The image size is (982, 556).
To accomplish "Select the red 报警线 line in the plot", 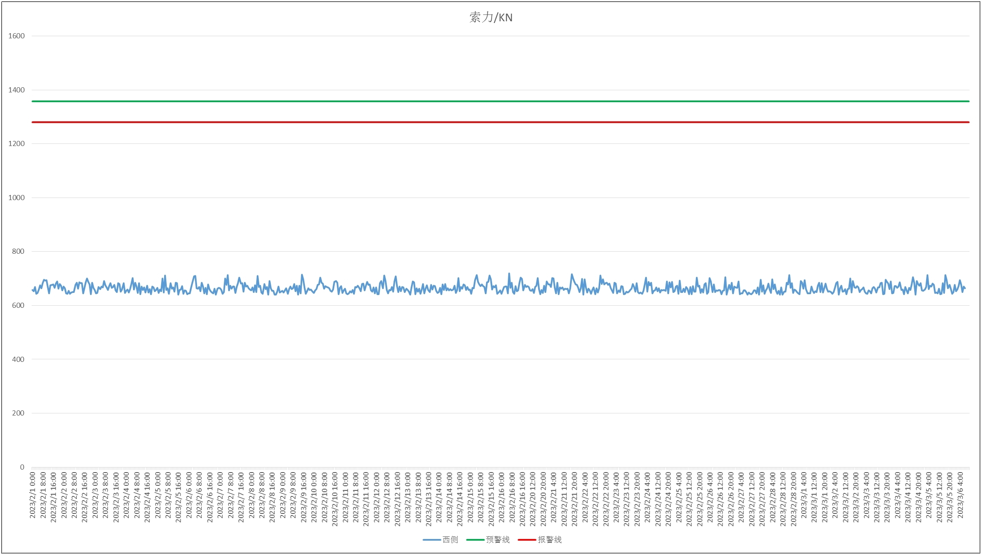I will coord(501,122).
